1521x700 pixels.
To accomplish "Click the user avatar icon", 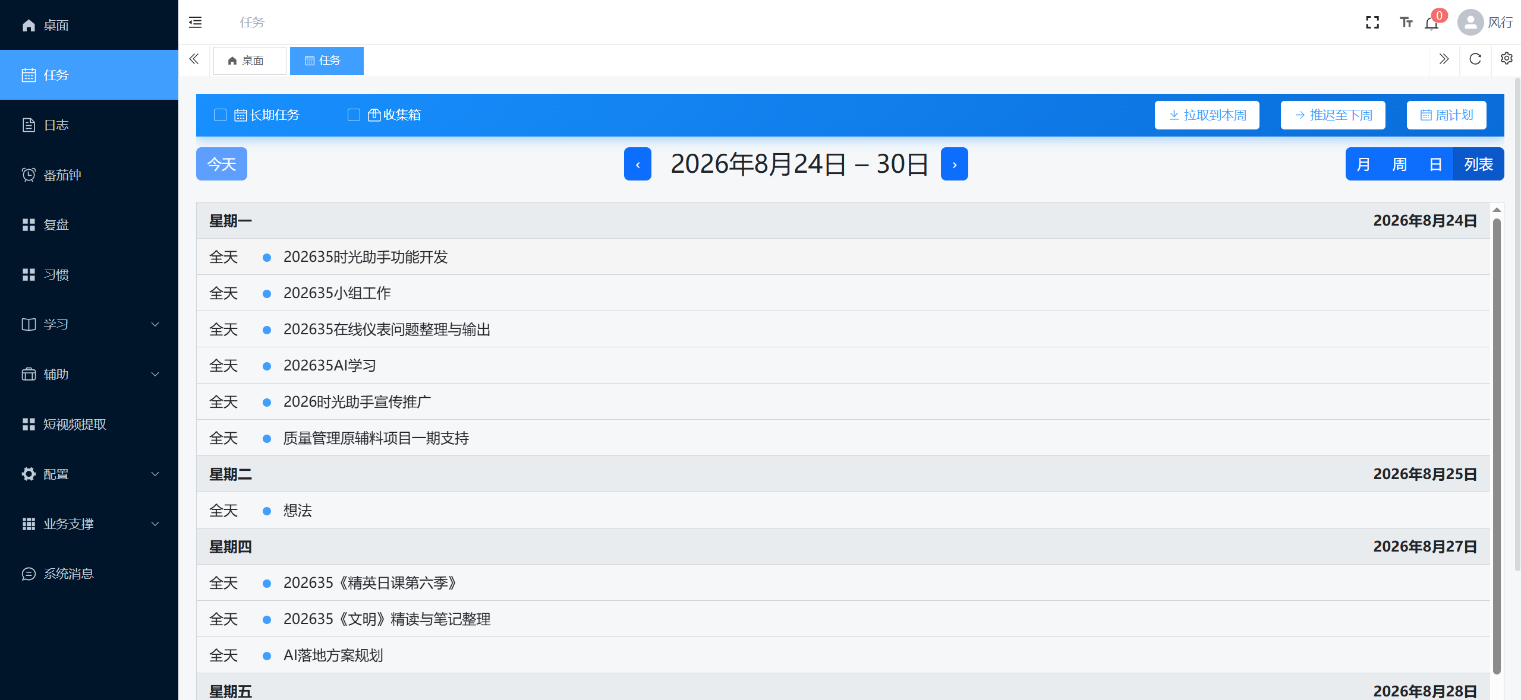I will point(1470,23).
